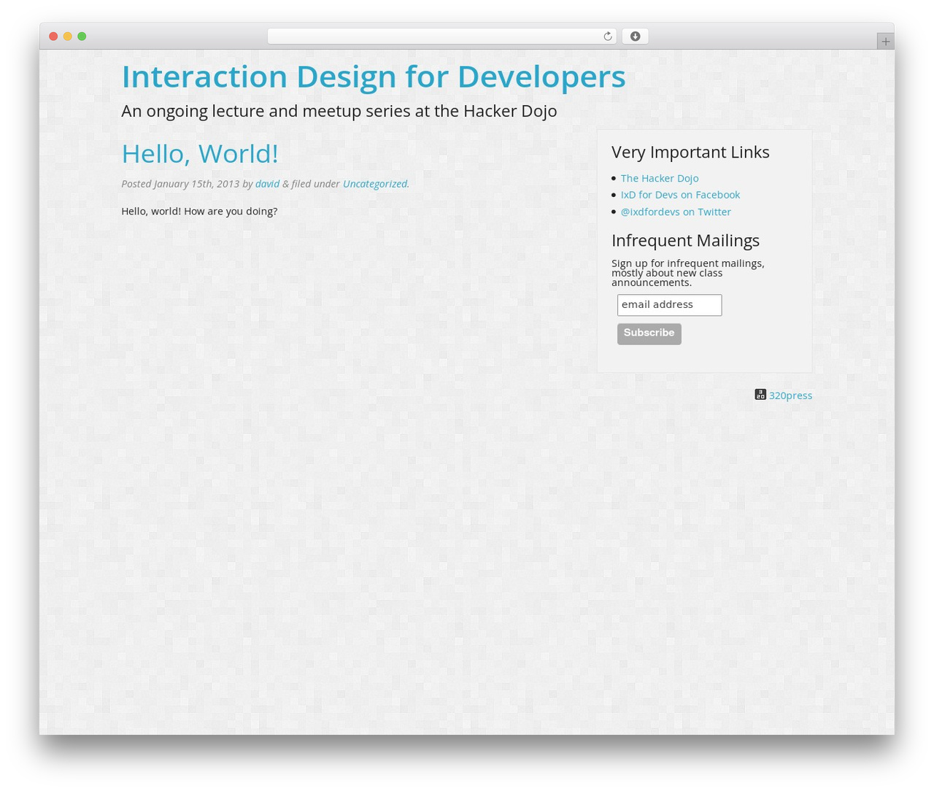Viewport: 934px width, 791px height.
Task: Open the Hello, World! post title
Action: coord(200,154)
